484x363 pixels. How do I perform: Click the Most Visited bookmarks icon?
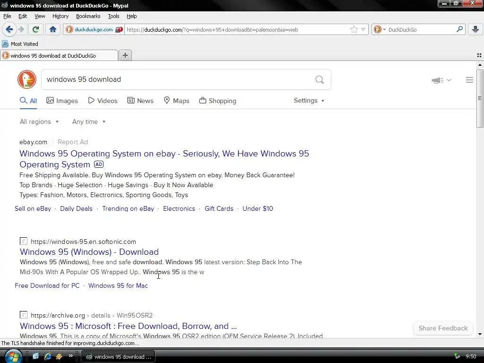pyautogui.click(x=5, y=44)
